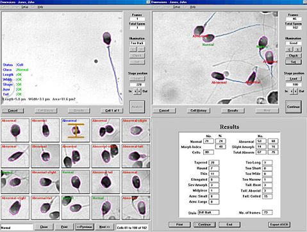This screenshot has width=307, height=232.
Task: Click the Check illumination button below Good
Action: (x=294, y=56)
